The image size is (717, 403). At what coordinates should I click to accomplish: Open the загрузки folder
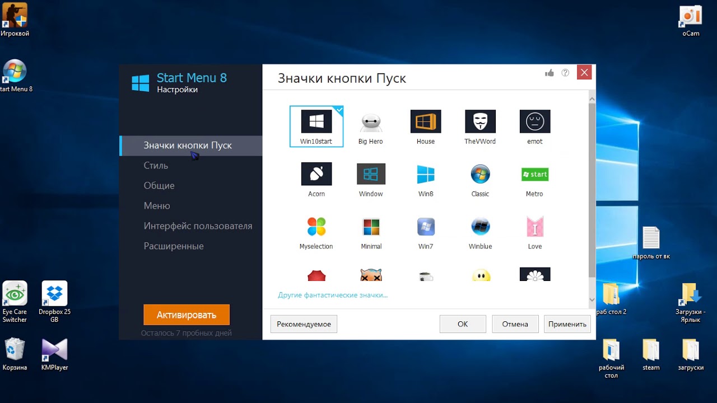coord(691,354)
